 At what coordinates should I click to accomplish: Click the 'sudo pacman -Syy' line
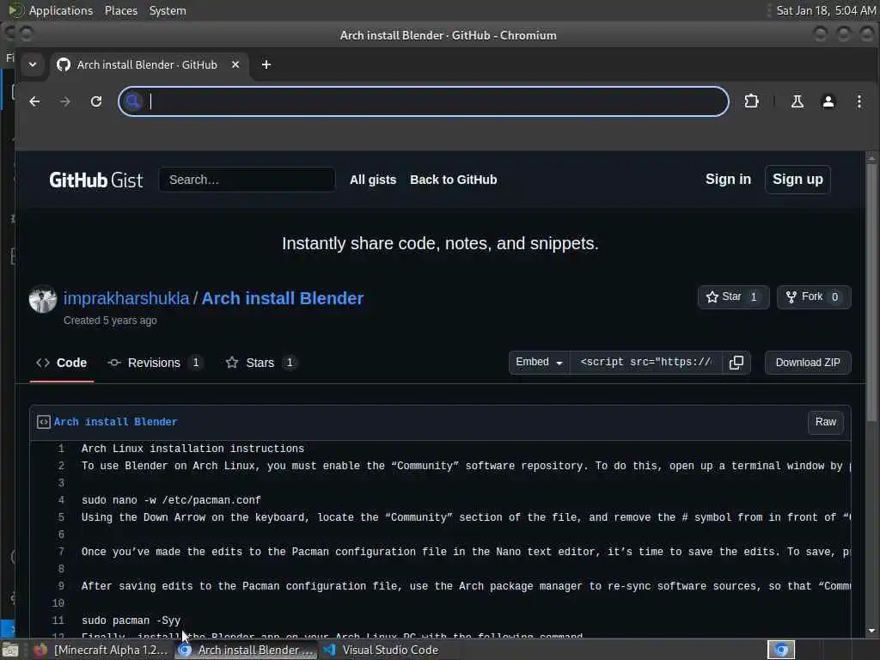[131, 620]
